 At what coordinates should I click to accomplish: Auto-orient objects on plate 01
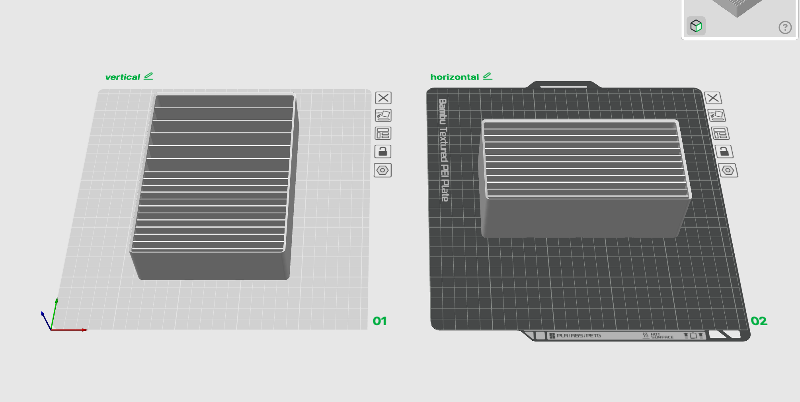pyautogui.click(x=383, y=115)
